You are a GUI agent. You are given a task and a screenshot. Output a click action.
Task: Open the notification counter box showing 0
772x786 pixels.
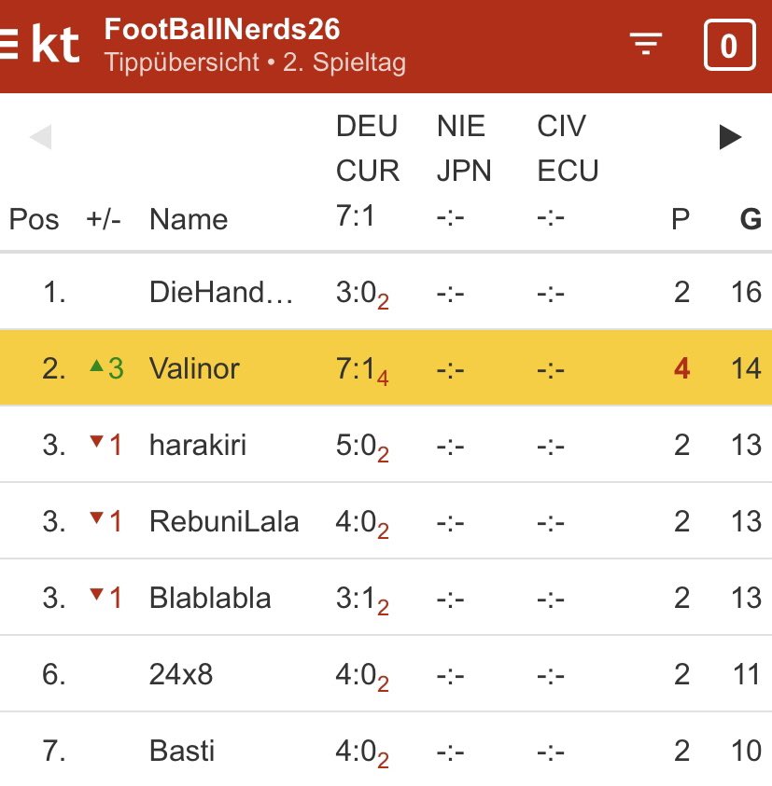(x=729, y=45)
